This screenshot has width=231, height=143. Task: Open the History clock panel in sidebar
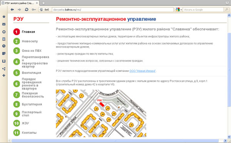point(4,46)
